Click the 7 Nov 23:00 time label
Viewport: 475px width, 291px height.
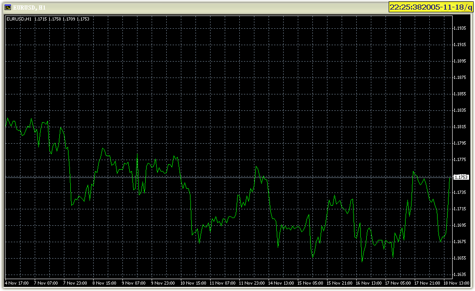tap(75, 283)
